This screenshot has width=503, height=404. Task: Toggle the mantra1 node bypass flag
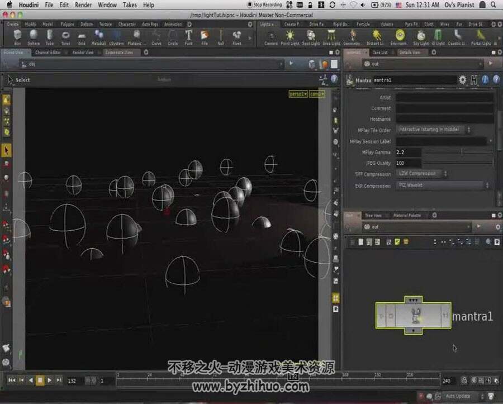(381, 316)
